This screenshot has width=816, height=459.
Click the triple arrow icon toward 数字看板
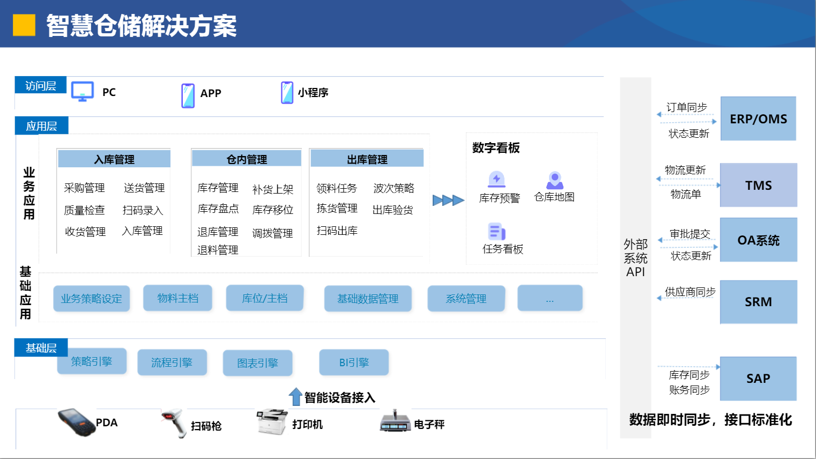point(448,200)
